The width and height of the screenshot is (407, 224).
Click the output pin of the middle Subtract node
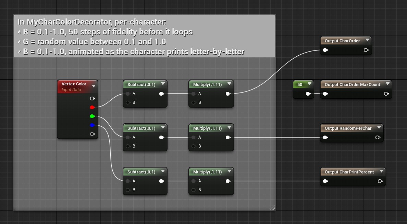pyautogui.click(x=161, y=138)
